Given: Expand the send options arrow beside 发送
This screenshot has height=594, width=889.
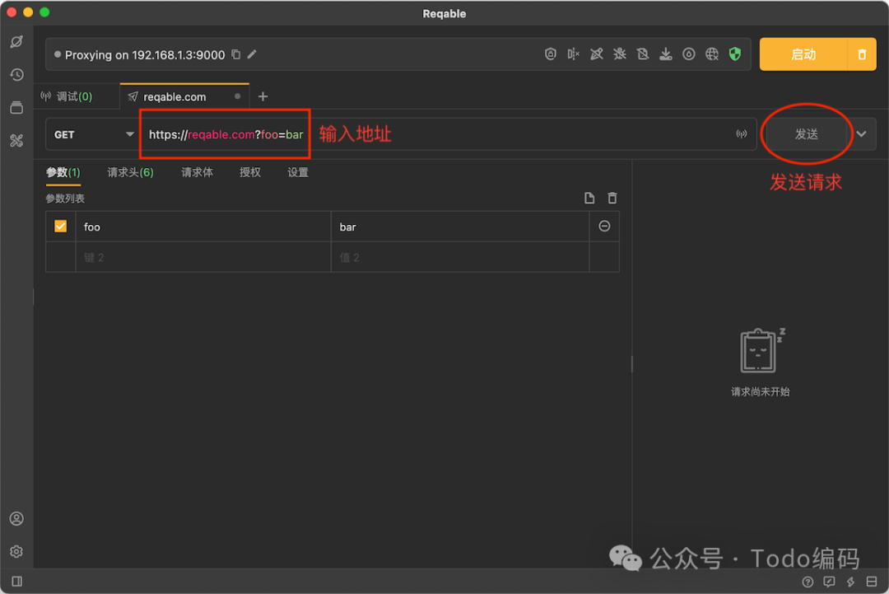Looking at the screenshot, I should click(x=862, y=133).
